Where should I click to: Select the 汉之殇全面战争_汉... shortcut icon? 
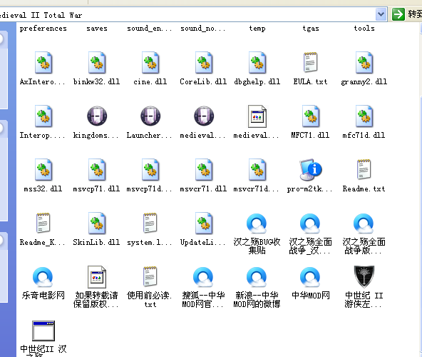[310, 223]
